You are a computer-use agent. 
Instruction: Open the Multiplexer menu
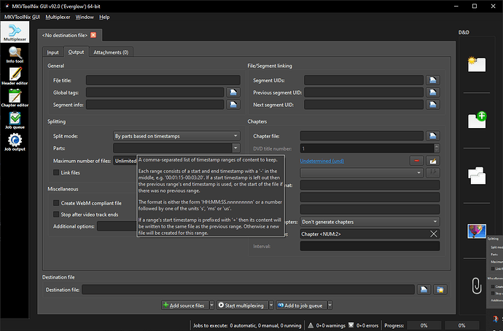pyautogui.click(x=58, y=16)
